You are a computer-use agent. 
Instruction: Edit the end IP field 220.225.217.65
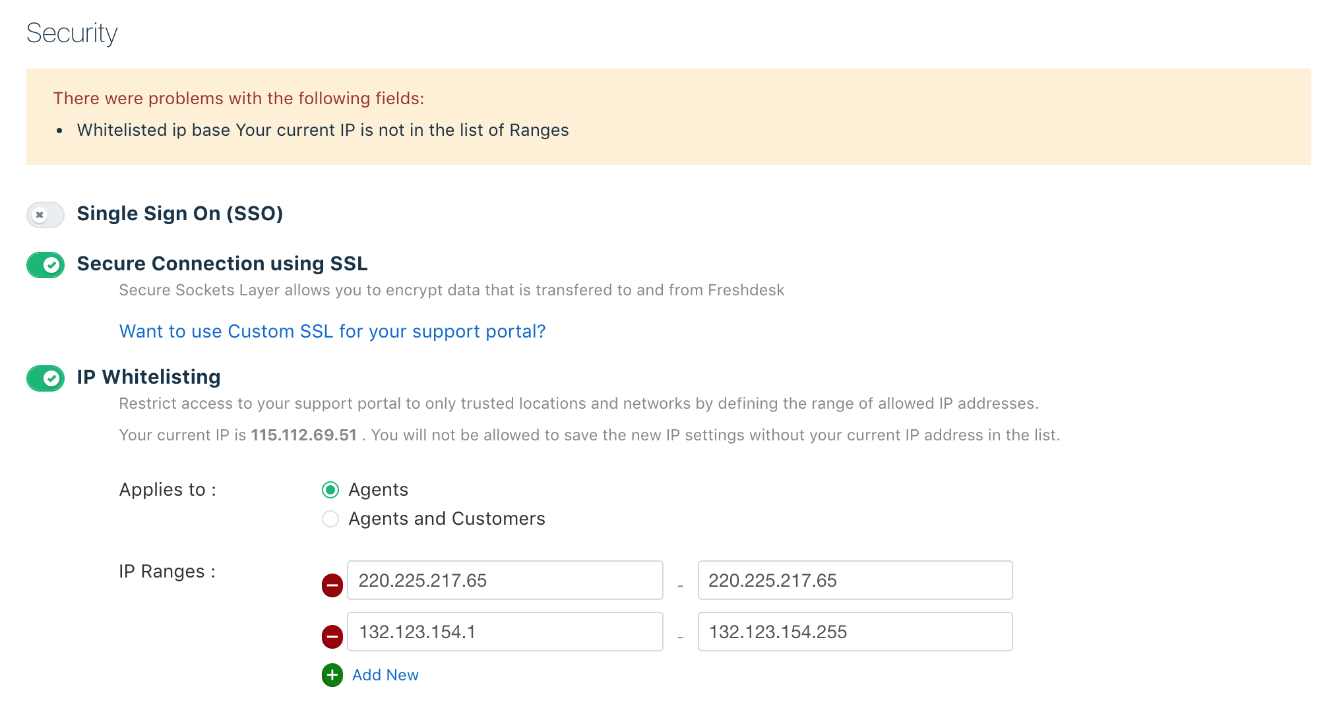[855, 580]
